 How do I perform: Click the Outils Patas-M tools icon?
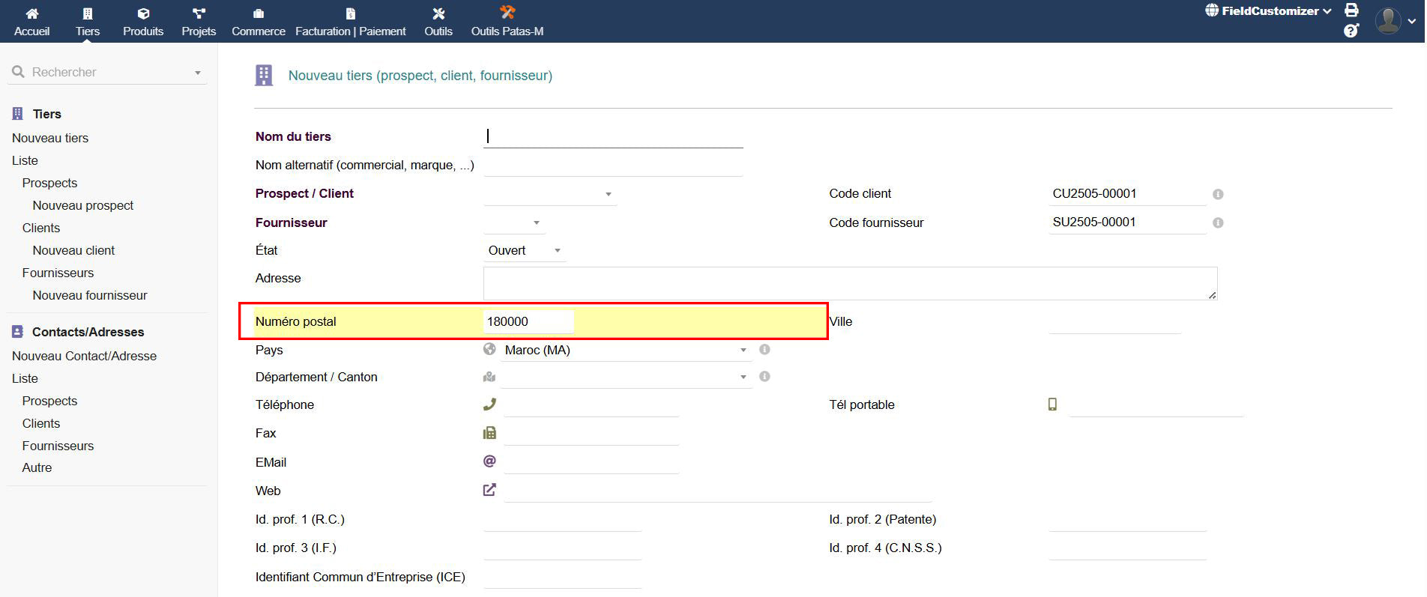pos(507,13)
